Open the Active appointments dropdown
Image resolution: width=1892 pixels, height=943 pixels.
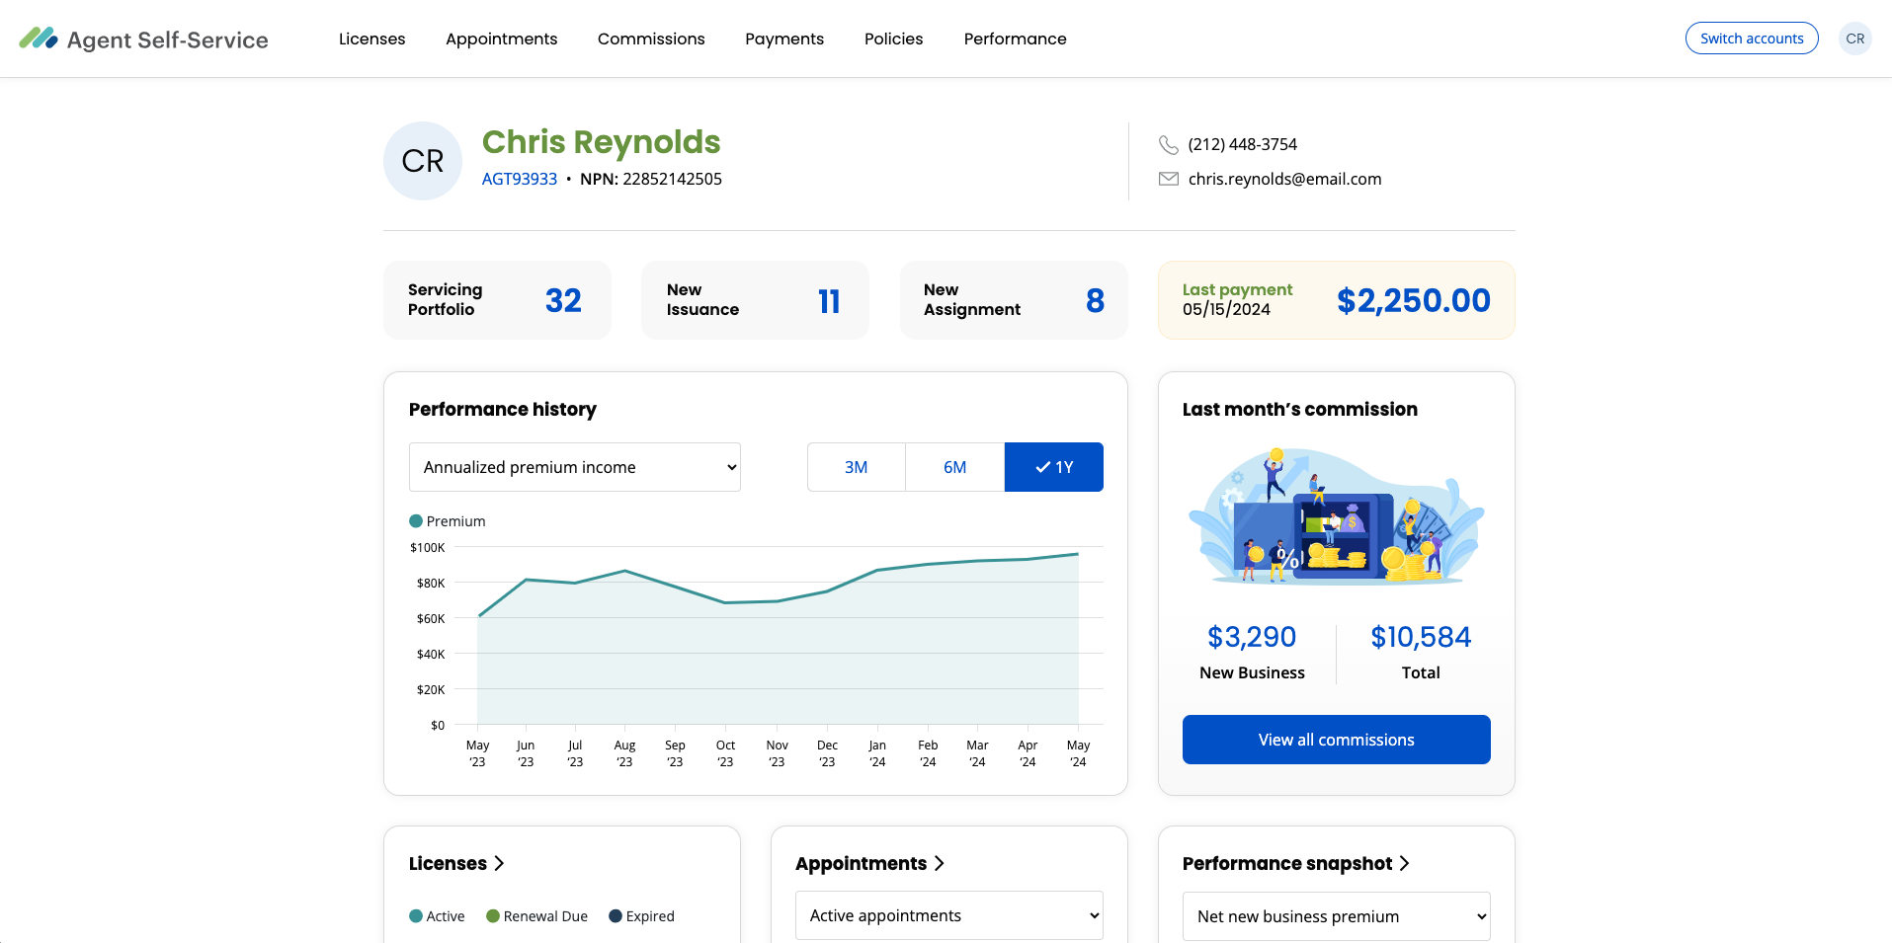click(x=948, y=915)
